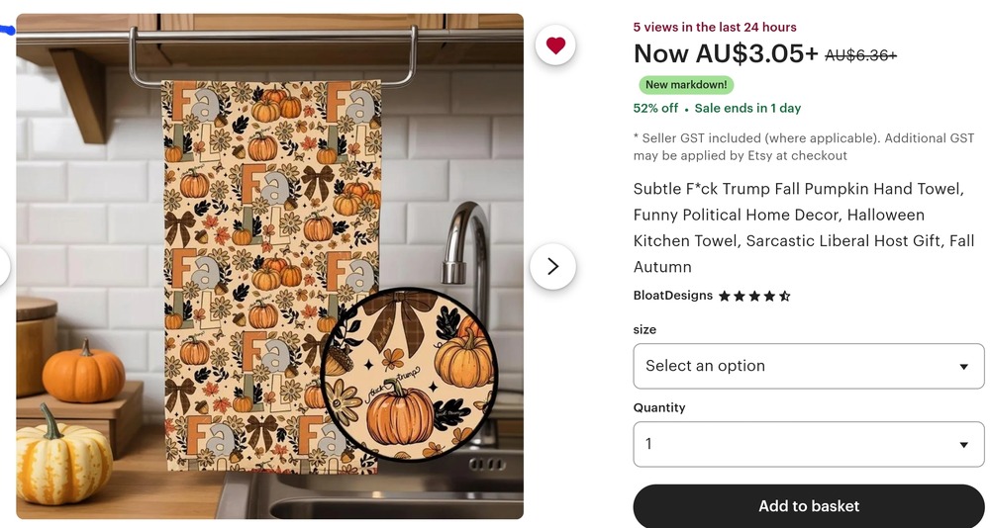Screen dimensions: 990x528
Task: Click the Seller GST included note
Action: (x=804, y=146)
